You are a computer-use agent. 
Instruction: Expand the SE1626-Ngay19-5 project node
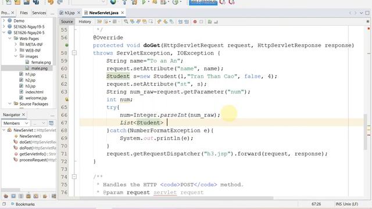point(4,27)
